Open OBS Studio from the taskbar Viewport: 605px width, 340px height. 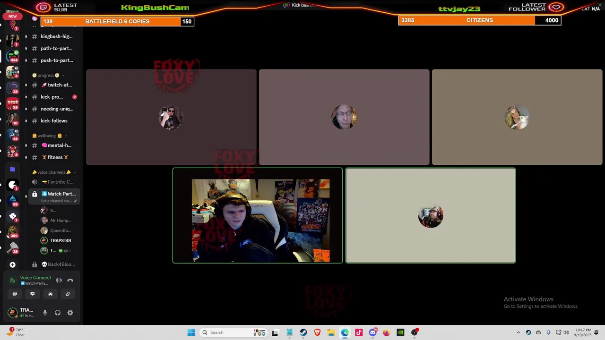[415, 332]
